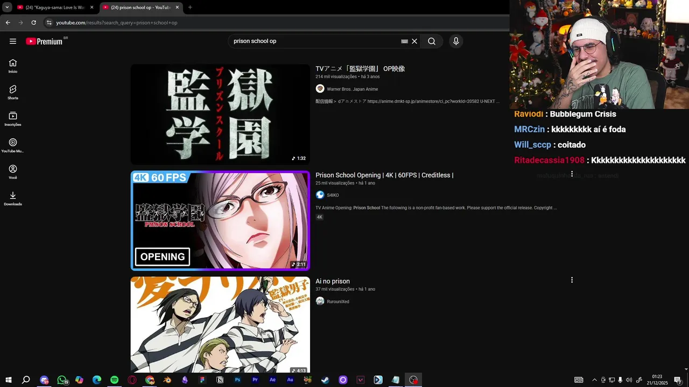Start voice search with microphone button
The image size is (689, 387).
point(456,41)
